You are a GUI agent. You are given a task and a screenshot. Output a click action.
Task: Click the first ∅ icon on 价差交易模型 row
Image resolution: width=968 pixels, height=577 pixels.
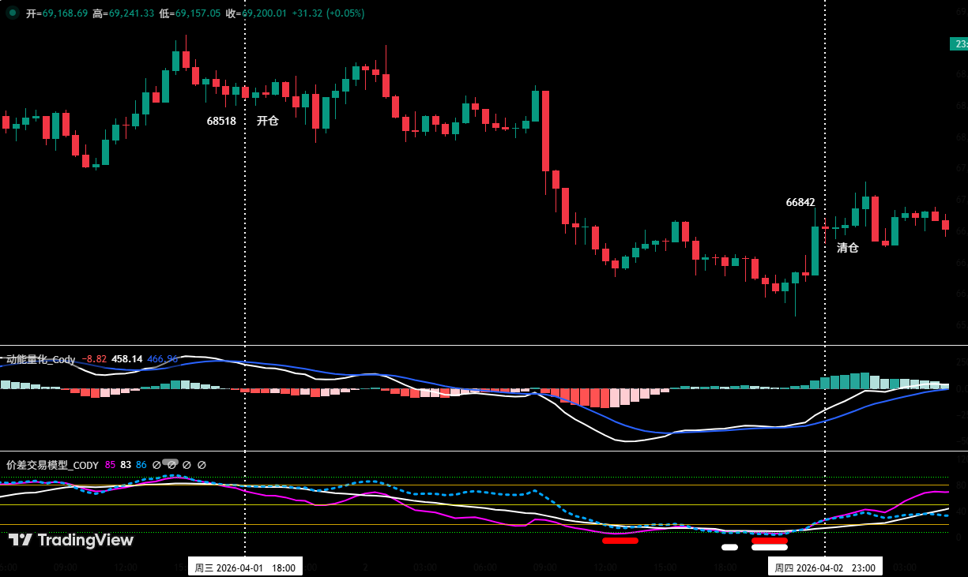(x=156, y=465)
